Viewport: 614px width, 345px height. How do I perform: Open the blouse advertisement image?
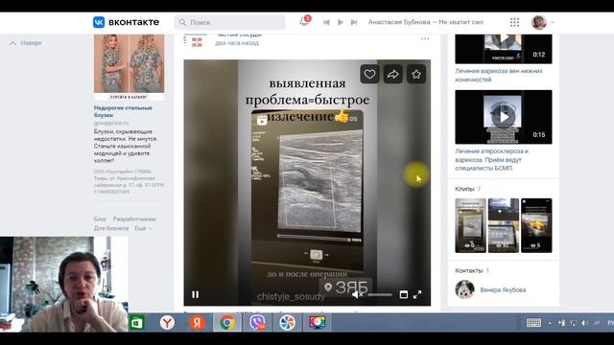pos(129,67)
